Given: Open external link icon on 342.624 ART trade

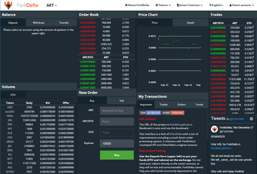Looking at the screenshot, I should (x=253, y=32).
